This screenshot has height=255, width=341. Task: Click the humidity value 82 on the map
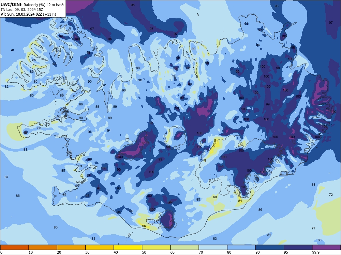[6, 86]
